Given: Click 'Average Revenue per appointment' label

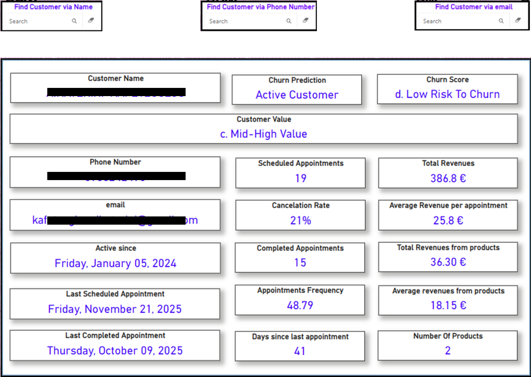Looking at the screenshot, I should (x=448, y=206).
